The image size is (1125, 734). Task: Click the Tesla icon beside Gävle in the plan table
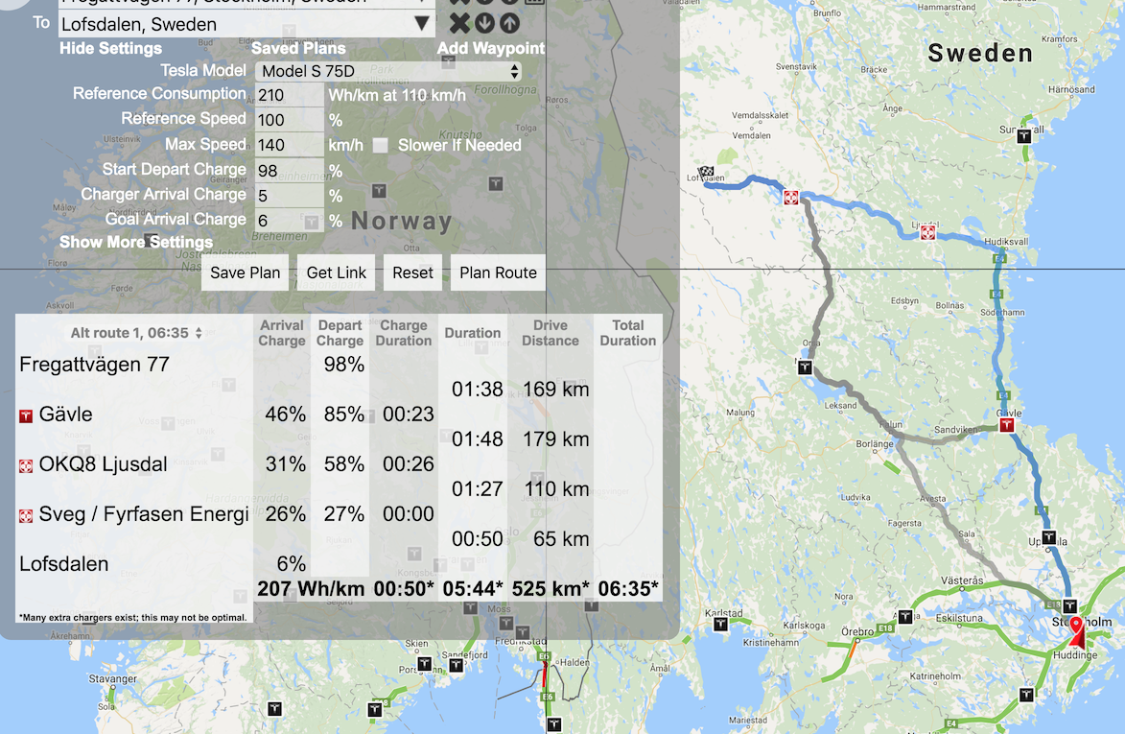26,416
